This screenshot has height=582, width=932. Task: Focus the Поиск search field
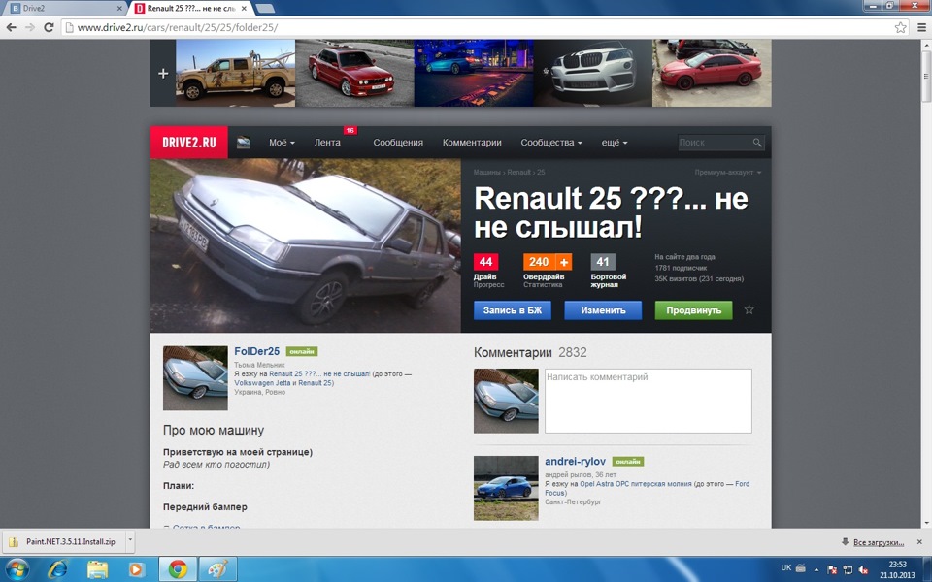715,143
